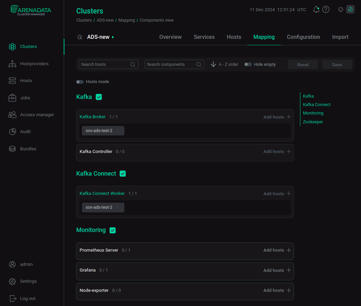The width and height of the screenshot is (361, 306).
Task: Click the Clusters breadcrumb link
Action: 84,20
